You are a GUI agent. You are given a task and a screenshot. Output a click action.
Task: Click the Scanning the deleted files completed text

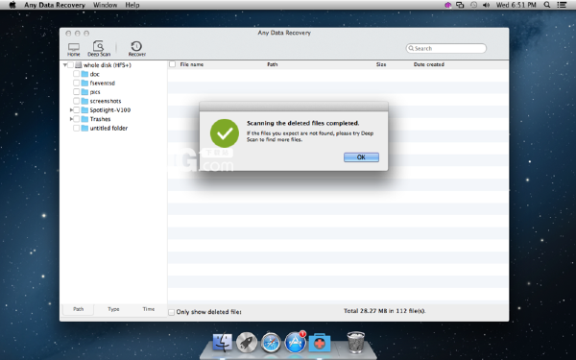(x=303, y=123)
